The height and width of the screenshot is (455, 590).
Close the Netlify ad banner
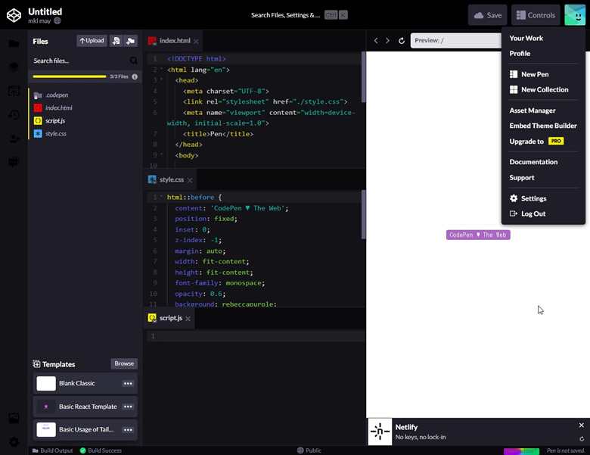582,425
